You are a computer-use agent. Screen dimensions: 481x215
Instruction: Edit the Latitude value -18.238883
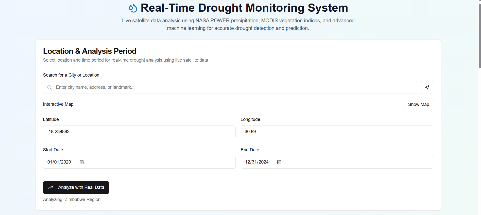pyautogui.click(x=139, y=132)
